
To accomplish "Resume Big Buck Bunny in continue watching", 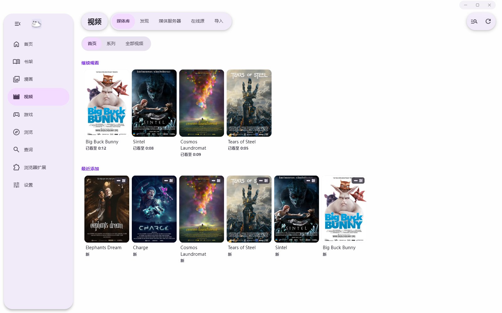I will 107,103.
